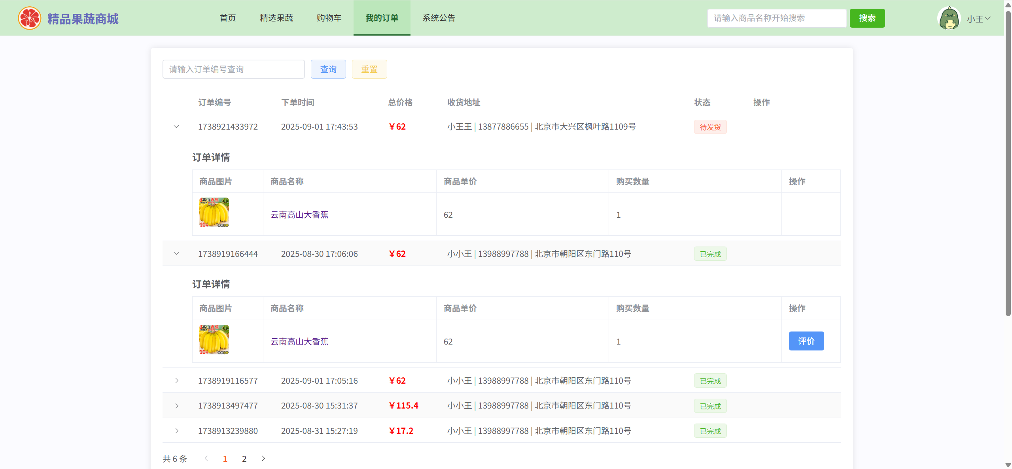The height and width of the screenshot is (469, 1012).
Task: Click the previous page arrow in pagination
Action: pos(206,458)
